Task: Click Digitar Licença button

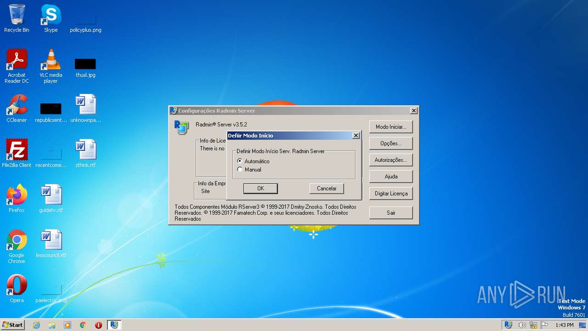Action: tap(391, 194)
